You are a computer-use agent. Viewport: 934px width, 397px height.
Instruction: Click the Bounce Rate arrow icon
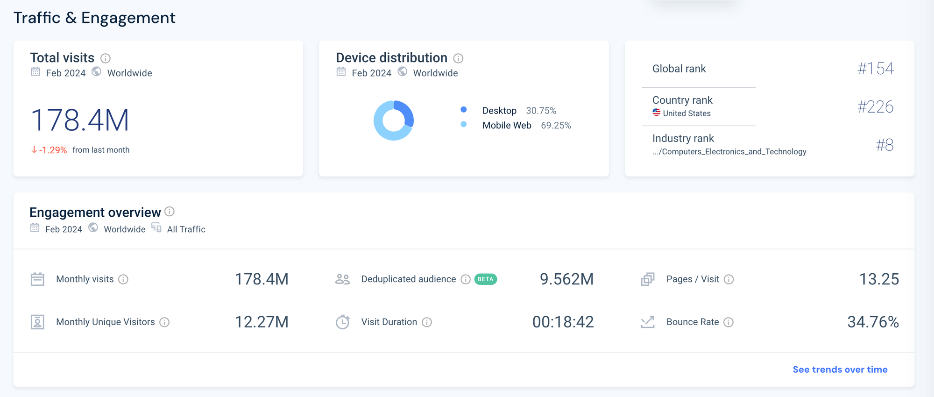[648, 322]
